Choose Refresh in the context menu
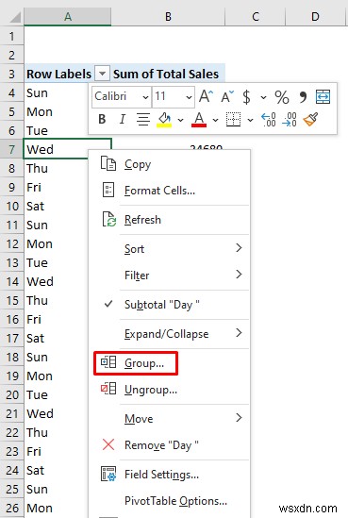The height and width of the screenshot is (518, 348). (x=169, y=220)
